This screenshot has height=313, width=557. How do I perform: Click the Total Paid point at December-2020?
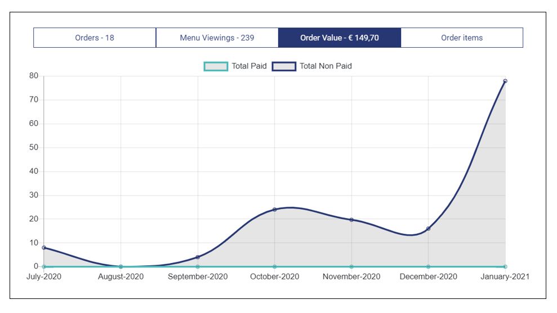click(x=428, y=267)
